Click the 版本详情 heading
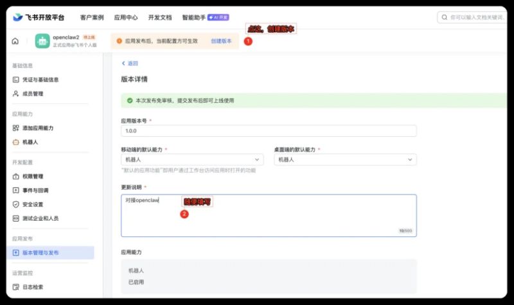The image size is (514, 305). click(134, 79)
